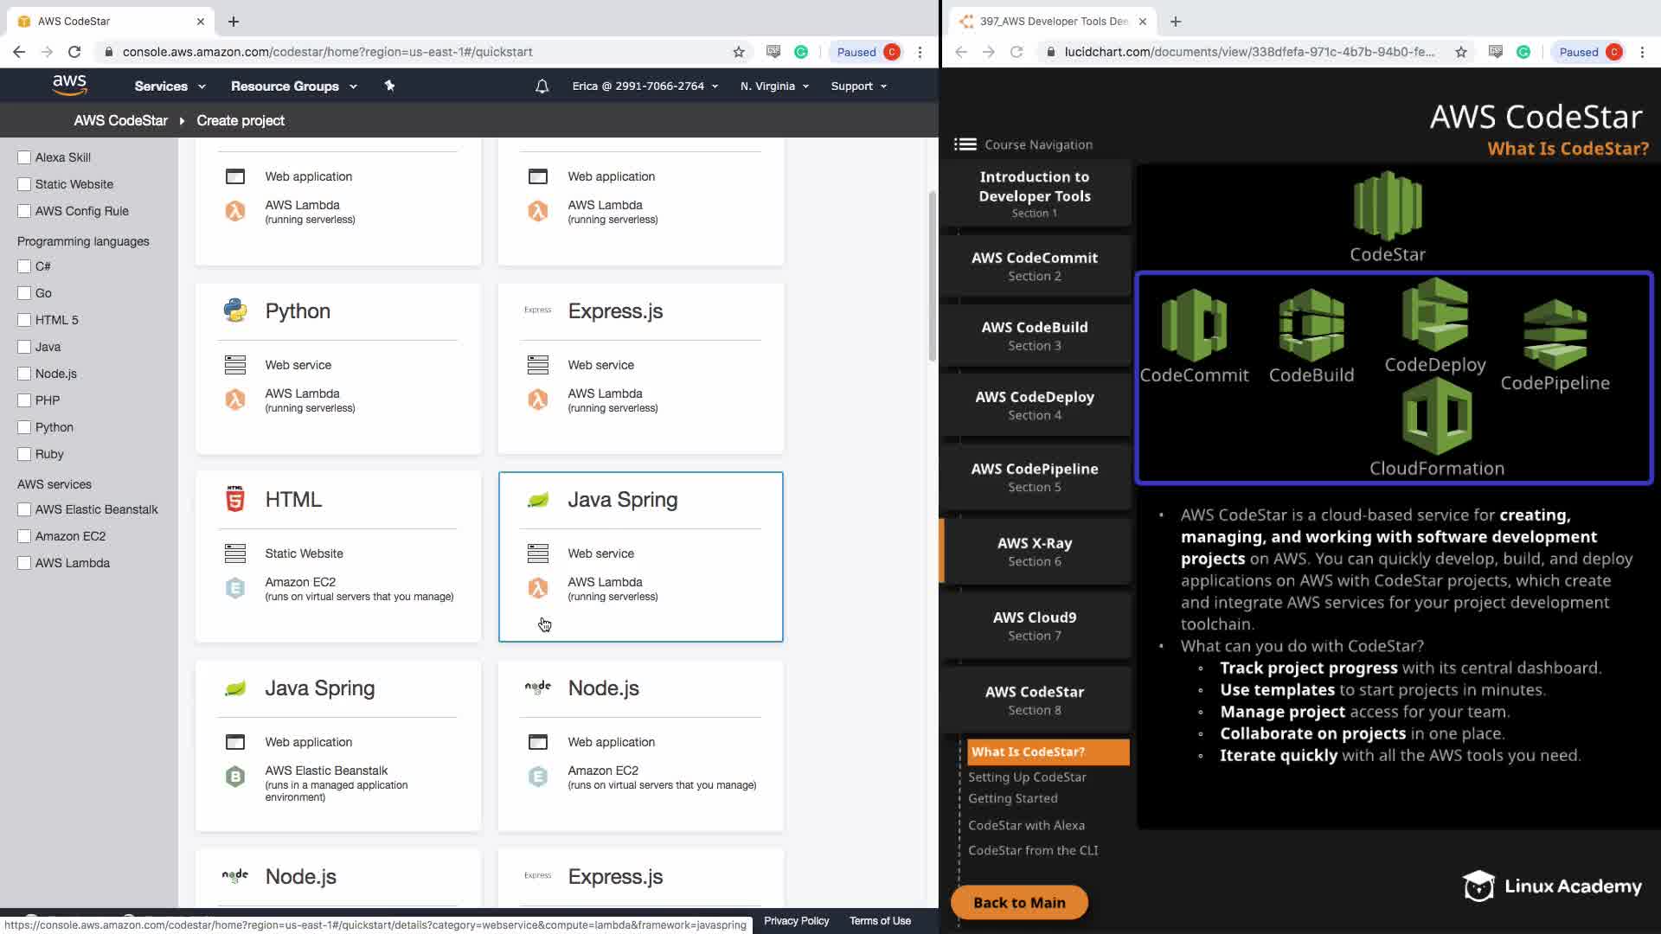Open AWS CodePipeline Section 5

1034,477
